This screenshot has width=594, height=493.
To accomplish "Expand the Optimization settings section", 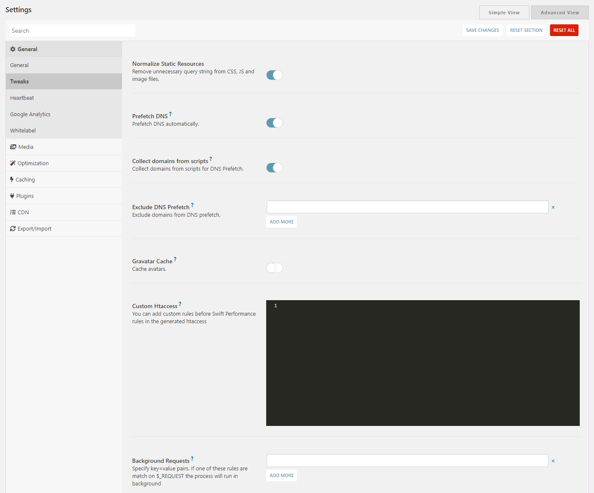I will [x=64, y=163].
